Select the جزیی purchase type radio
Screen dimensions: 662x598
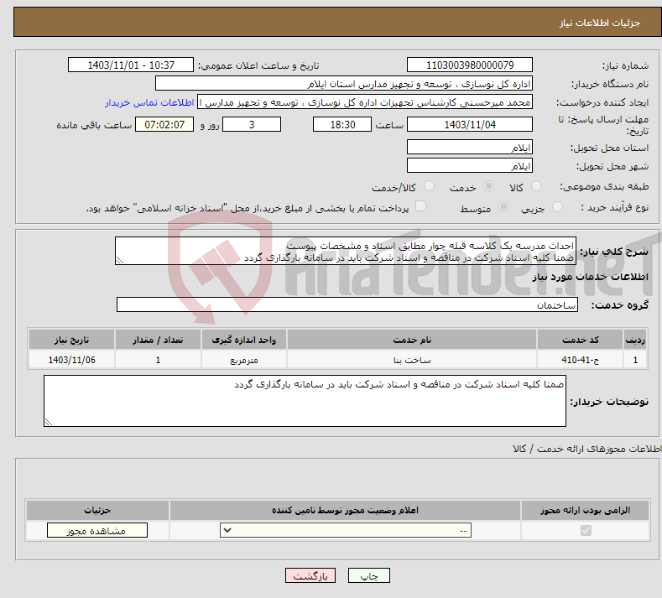(x=557, y=207)
